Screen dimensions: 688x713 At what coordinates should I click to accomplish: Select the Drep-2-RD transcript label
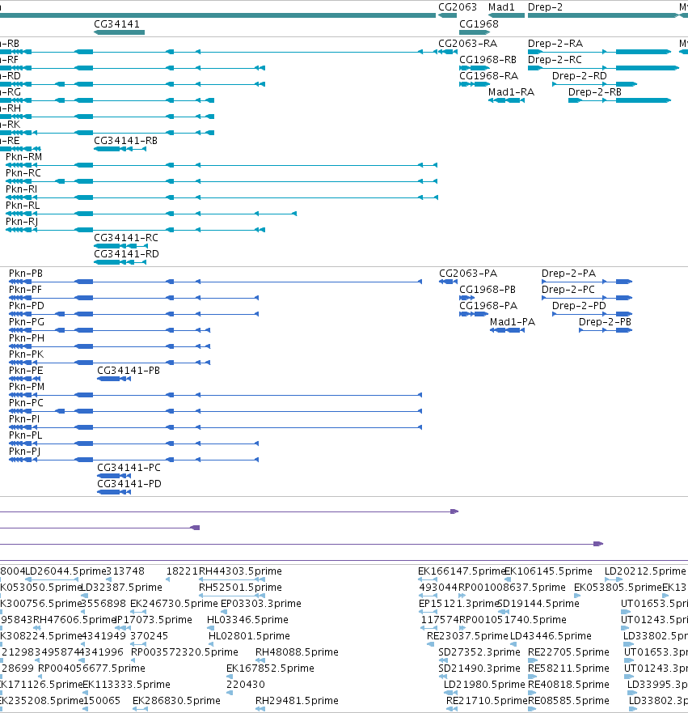(580, 76)
